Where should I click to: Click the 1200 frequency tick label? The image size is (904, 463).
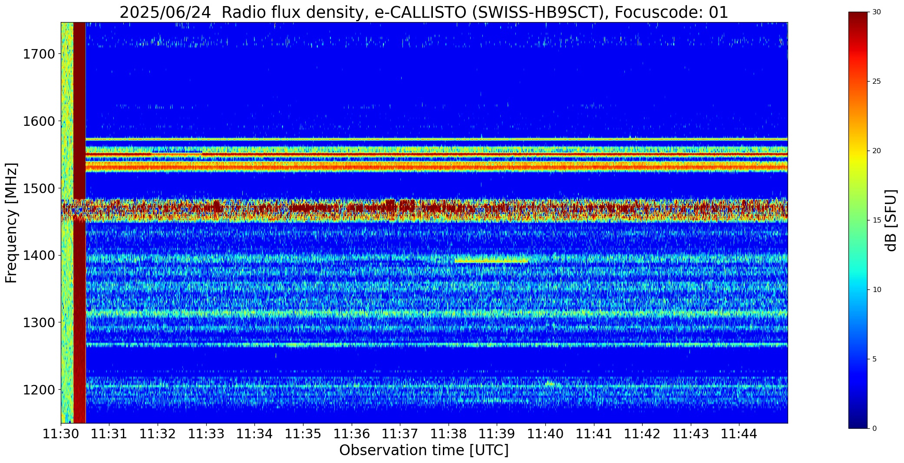(39, 390)
